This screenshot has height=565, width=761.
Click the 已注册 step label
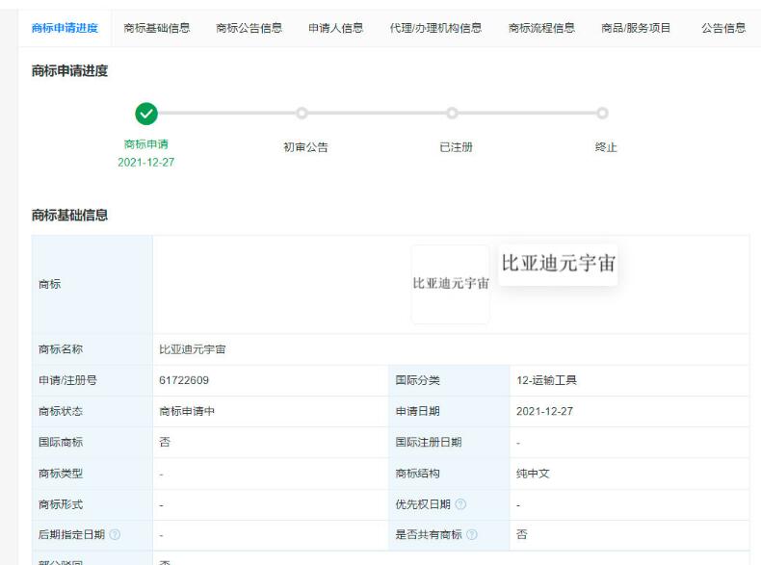tap(456, 147)
